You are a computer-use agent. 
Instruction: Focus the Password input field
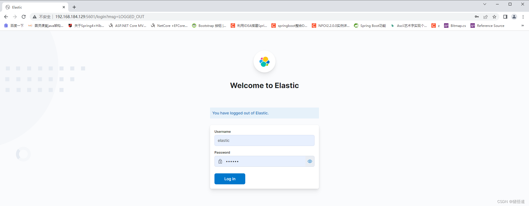point(264,161)
